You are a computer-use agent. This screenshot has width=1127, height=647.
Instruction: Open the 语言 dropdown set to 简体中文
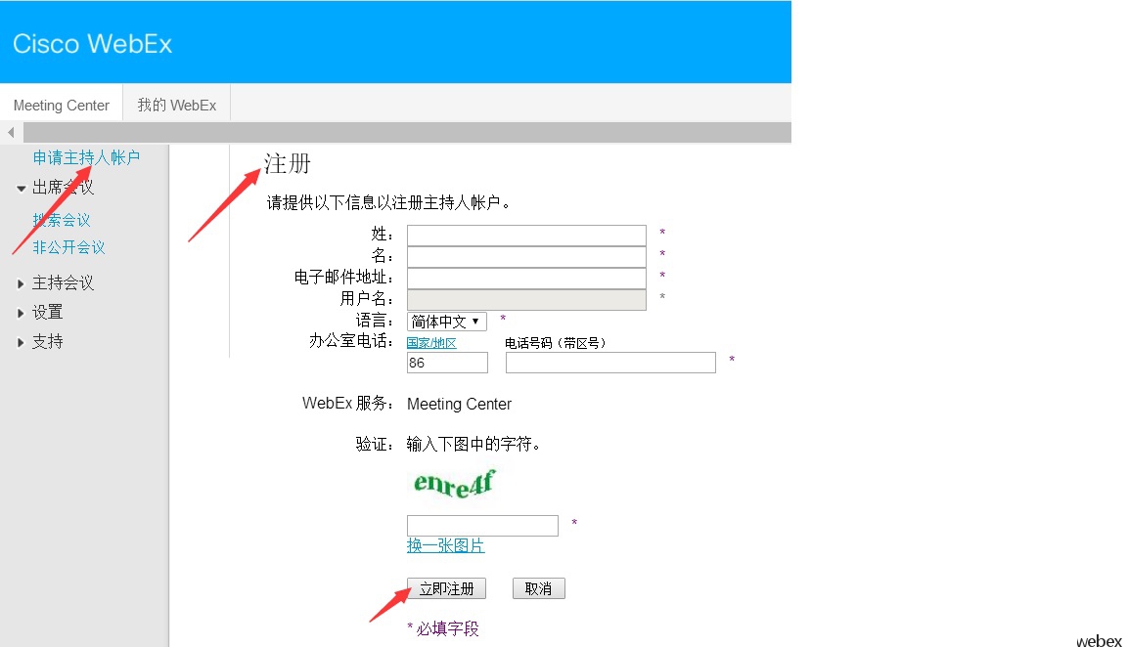(x=446, y=321)
